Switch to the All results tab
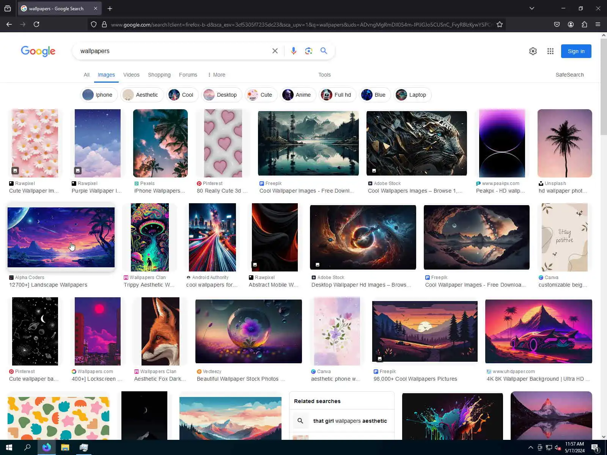 86,75
